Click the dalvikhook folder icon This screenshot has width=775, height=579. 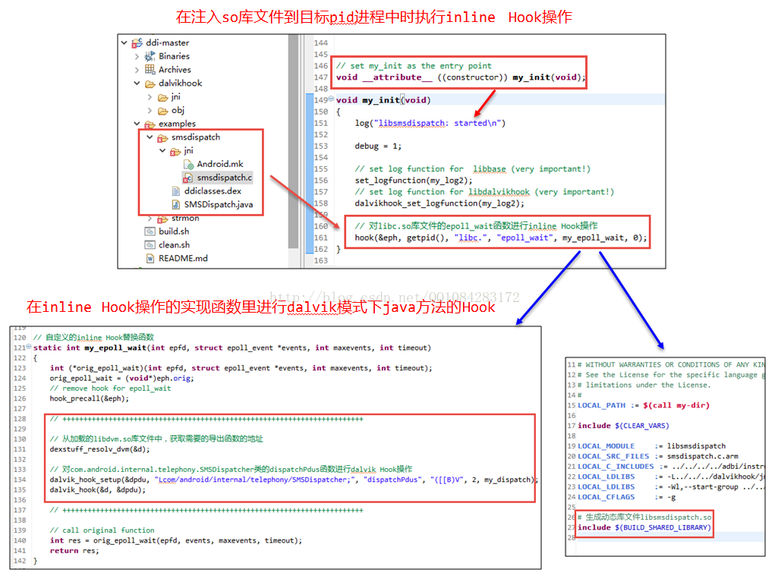pos(150,83)
